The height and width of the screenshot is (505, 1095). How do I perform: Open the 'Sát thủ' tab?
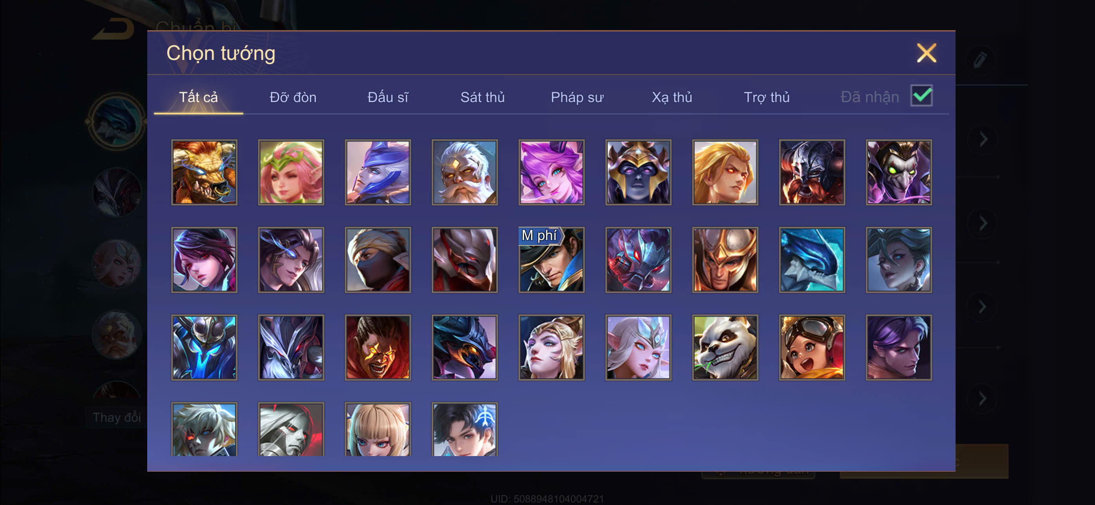pyautogui.click(x=482, y=97)
